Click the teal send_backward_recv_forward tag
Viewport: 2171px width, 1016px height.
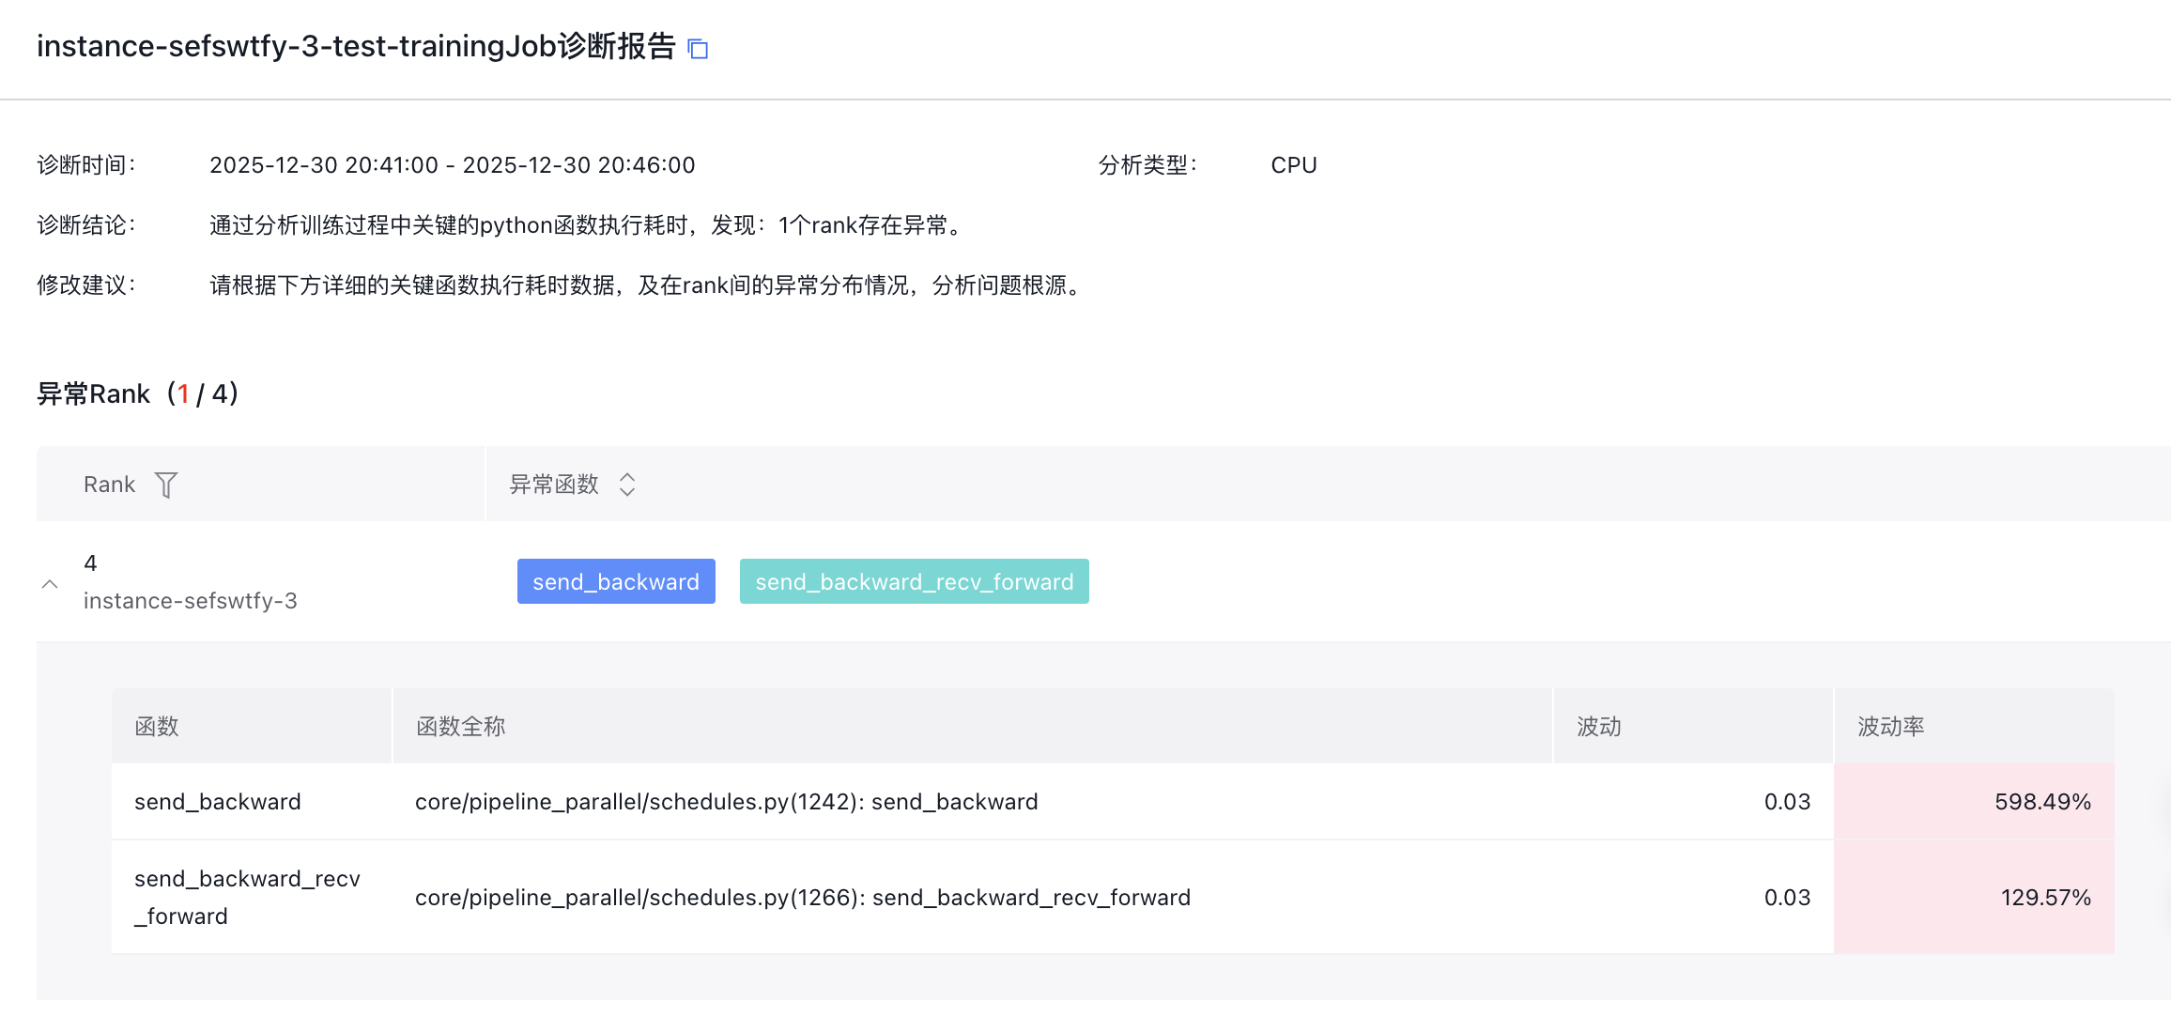point(914,582)
